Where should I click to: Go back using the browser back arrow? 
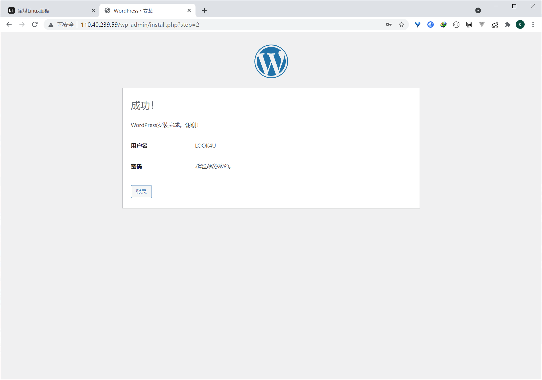coord(9,25)
